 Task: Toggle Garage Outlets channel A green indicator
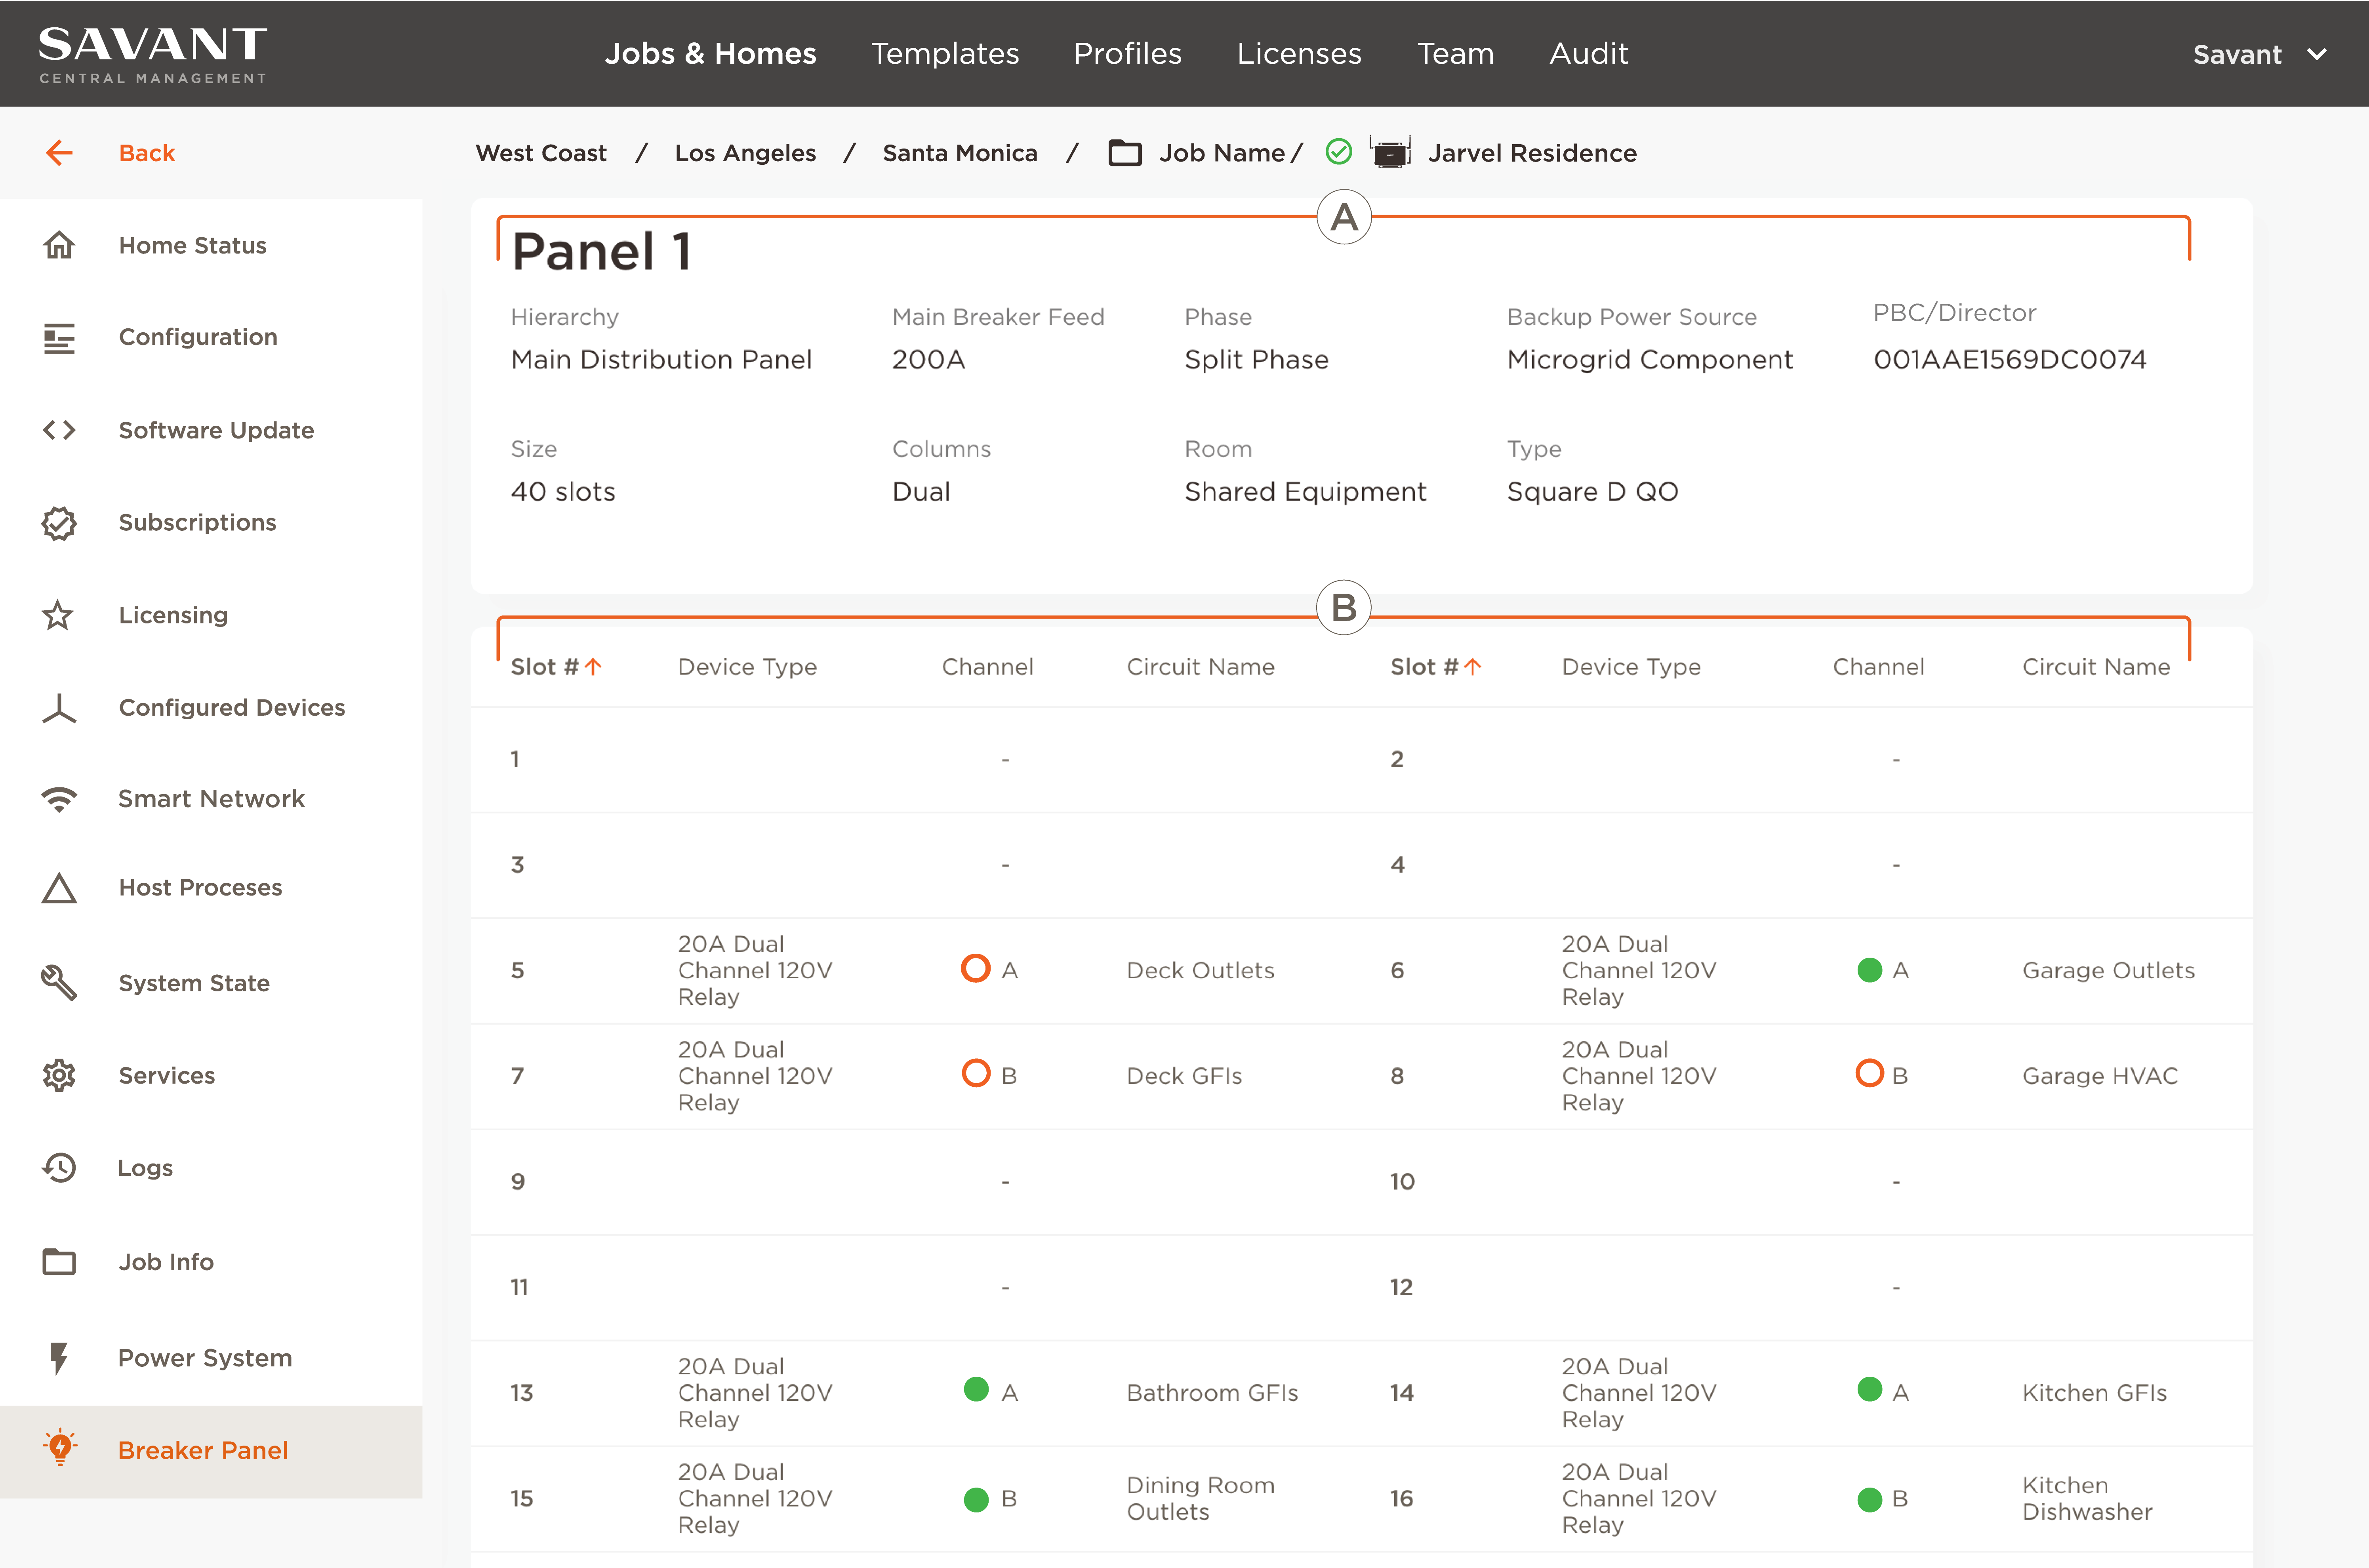[1869, 970]
